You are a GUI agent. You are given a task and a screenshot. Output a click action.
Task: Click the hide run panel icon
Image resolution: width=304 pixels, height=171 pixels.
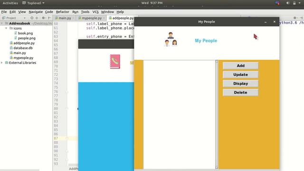tap(301, 18)
